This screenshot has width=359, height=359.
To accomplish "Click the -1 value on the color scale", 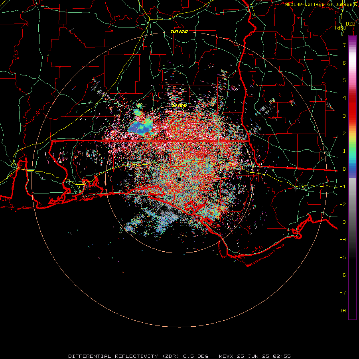I will point(343,187).
